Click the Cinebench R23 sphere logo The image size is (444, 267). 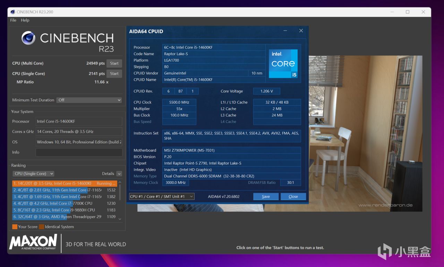click(28, 38)
